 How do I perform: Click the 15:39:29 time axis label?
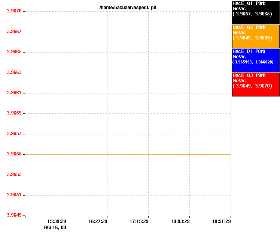57,221
